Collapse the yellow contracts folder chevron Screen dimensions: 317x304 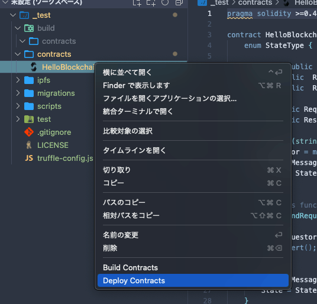pos(18,54)
